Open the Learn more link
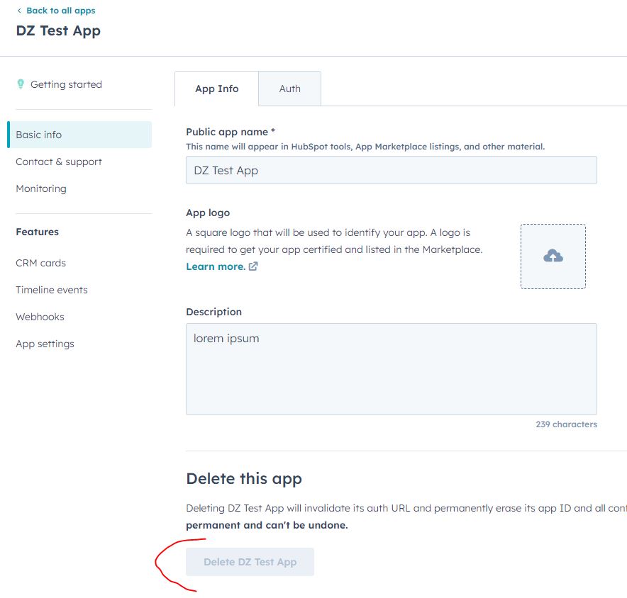Screen dimensions: 627x598 214,266
